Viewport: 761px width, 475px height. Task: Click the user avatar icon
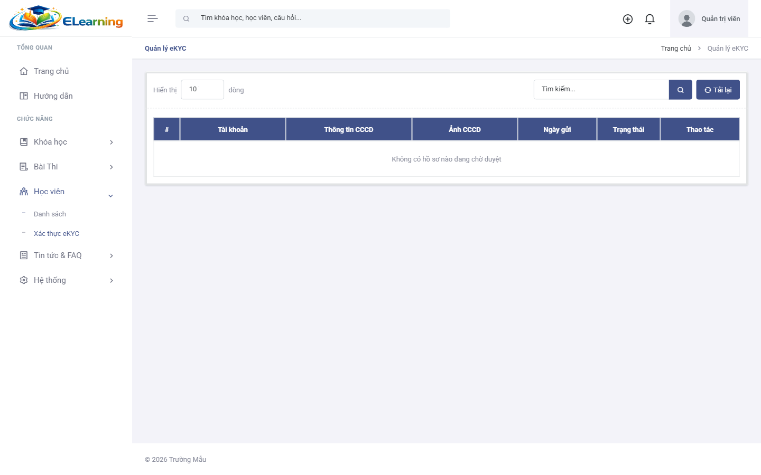point(686,18)
